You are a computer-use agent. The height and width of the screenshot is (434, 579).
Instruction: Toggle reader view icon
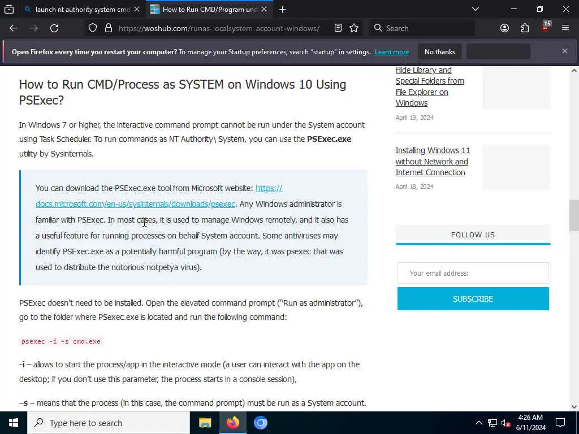(x=338, y=28)
